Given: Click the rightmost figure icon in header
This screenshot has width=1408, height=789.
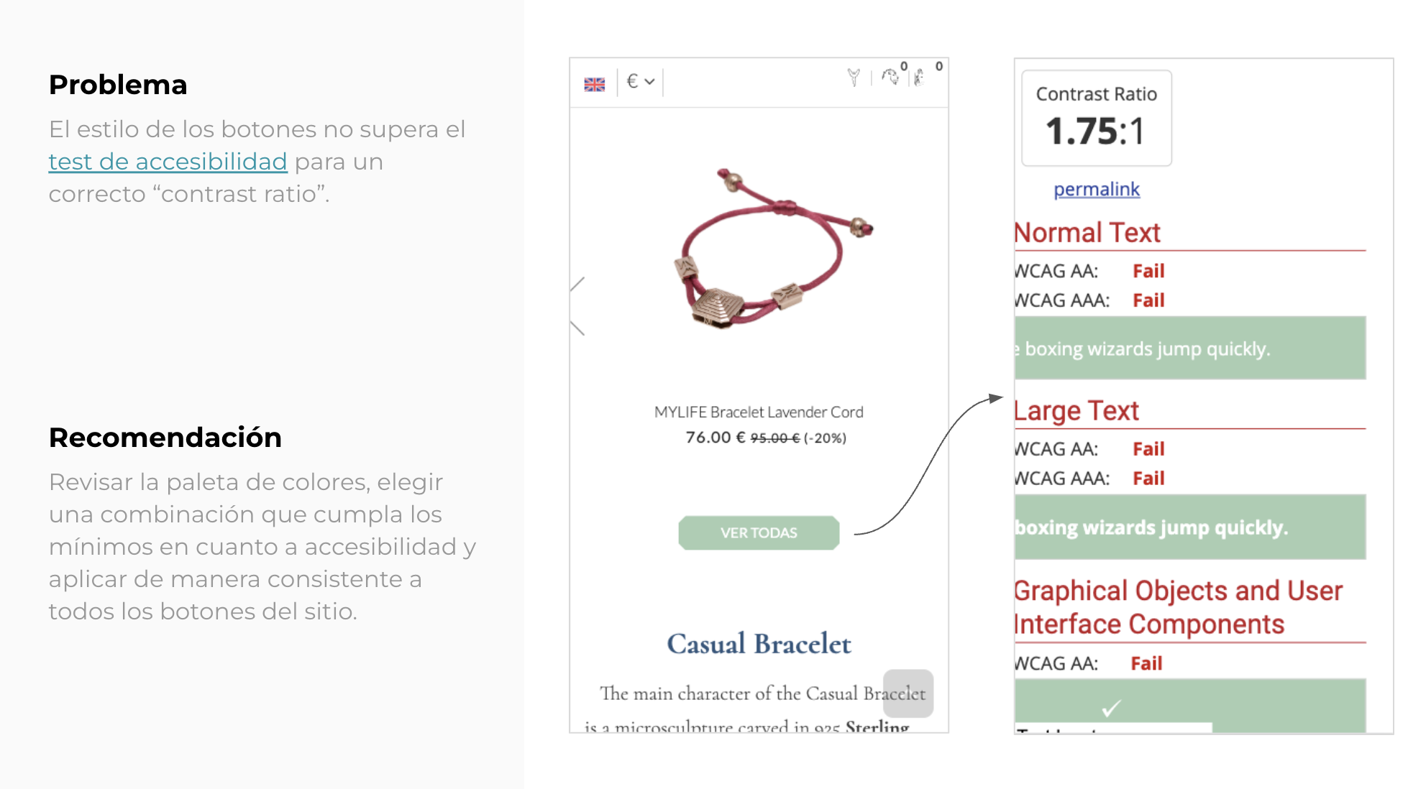Looking at the screenshot, I should (x=919, y=78).
